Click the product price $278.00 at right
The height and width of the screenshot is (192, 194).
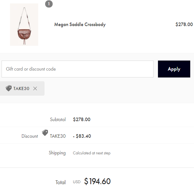coord(184,24)
